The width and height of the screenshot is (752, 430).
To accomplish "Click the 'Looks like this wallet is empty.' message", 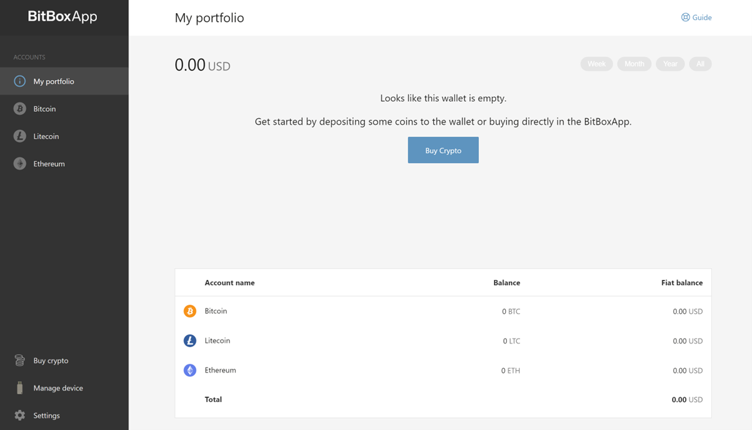I will [443, 98].
